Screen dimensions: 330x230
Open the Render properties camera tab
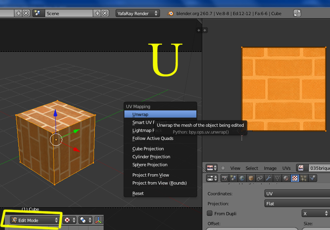pyautogui.click(x=224, y=178)
